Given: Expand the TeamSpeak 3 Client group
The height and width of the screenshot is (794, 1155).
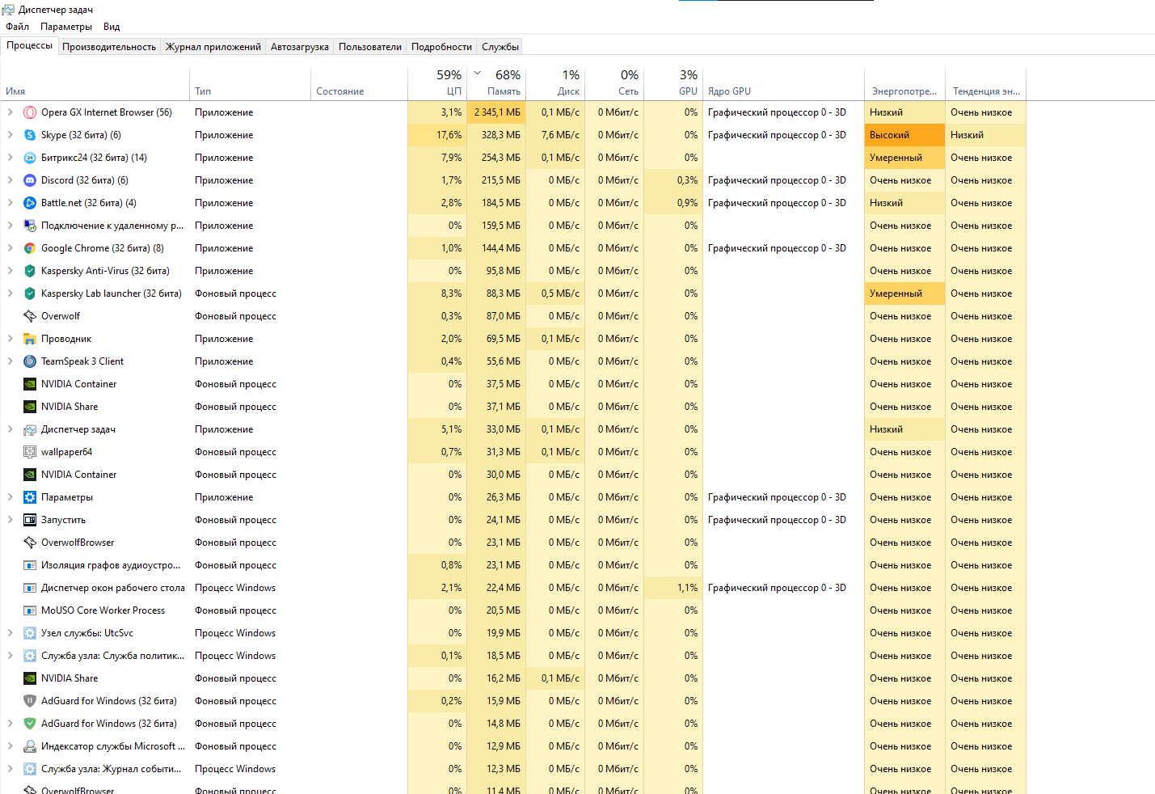Looking at the screenshot, I should point(10,361).
